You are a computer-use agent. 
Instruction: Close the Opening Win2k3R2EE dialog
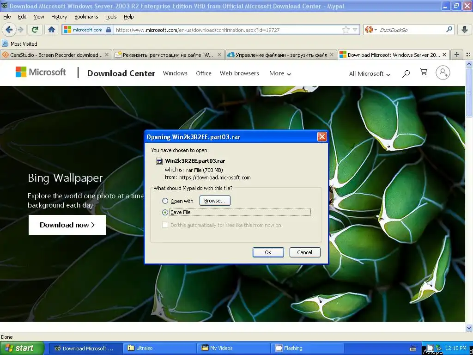pyautogui.click(x=322, y=137)
